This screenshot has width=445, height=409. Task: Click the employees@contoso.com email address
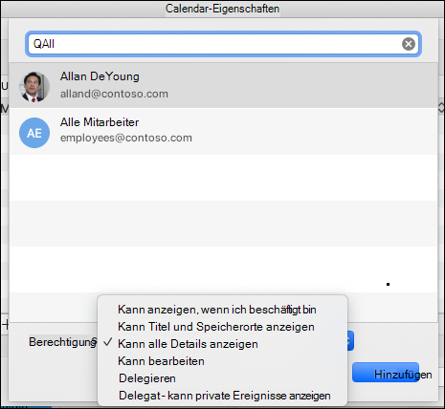coord(126,138)
